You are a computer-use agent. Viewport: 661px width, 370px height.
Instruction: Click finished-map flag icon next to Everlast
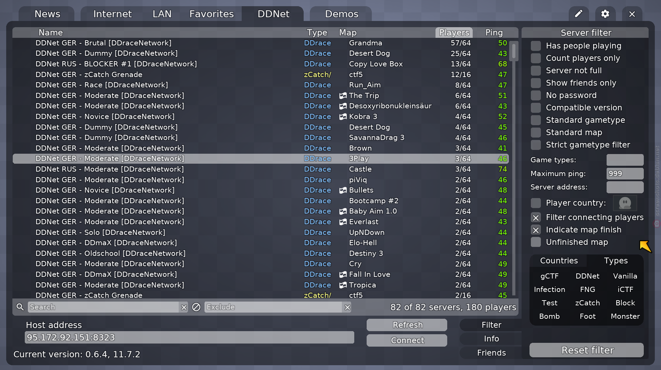[343, 222]
